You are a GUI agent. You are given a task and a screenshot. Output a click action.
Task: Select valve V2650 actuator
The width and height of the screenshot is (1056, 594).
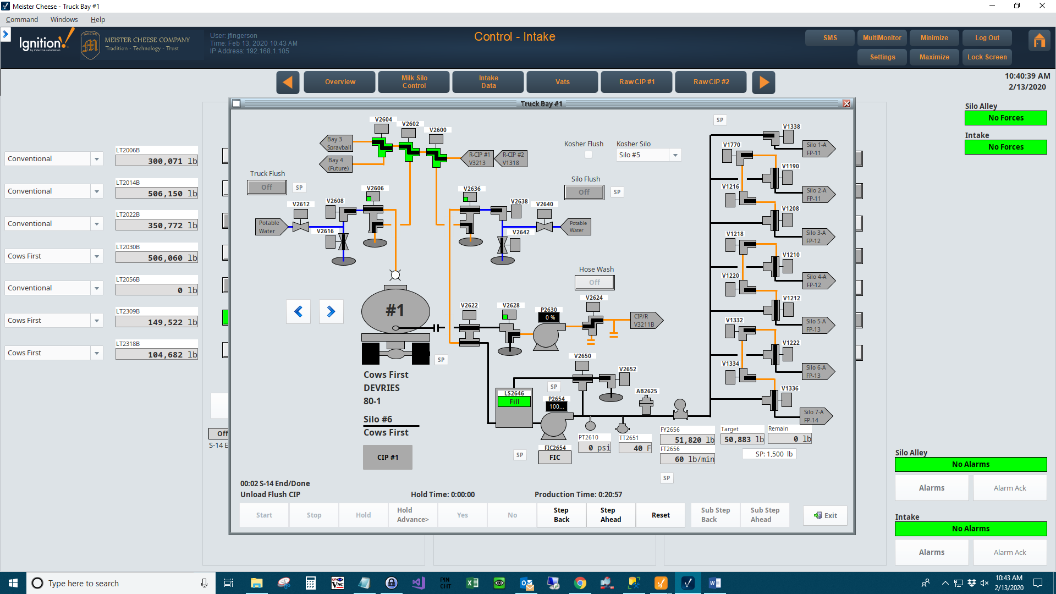click(x=582, y=365)
